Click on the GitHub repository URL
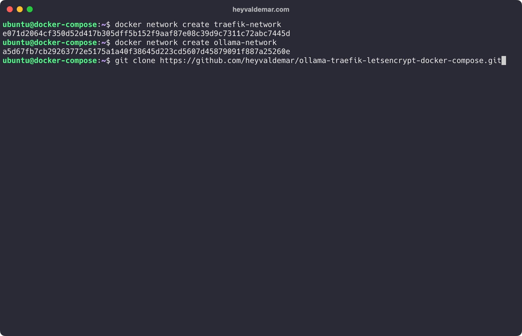Viewport: 522px width, 336px height. pyautogui.click(x=330, y=60)
